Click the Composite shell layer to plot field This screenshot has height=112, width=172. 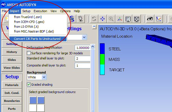point(83,66)
